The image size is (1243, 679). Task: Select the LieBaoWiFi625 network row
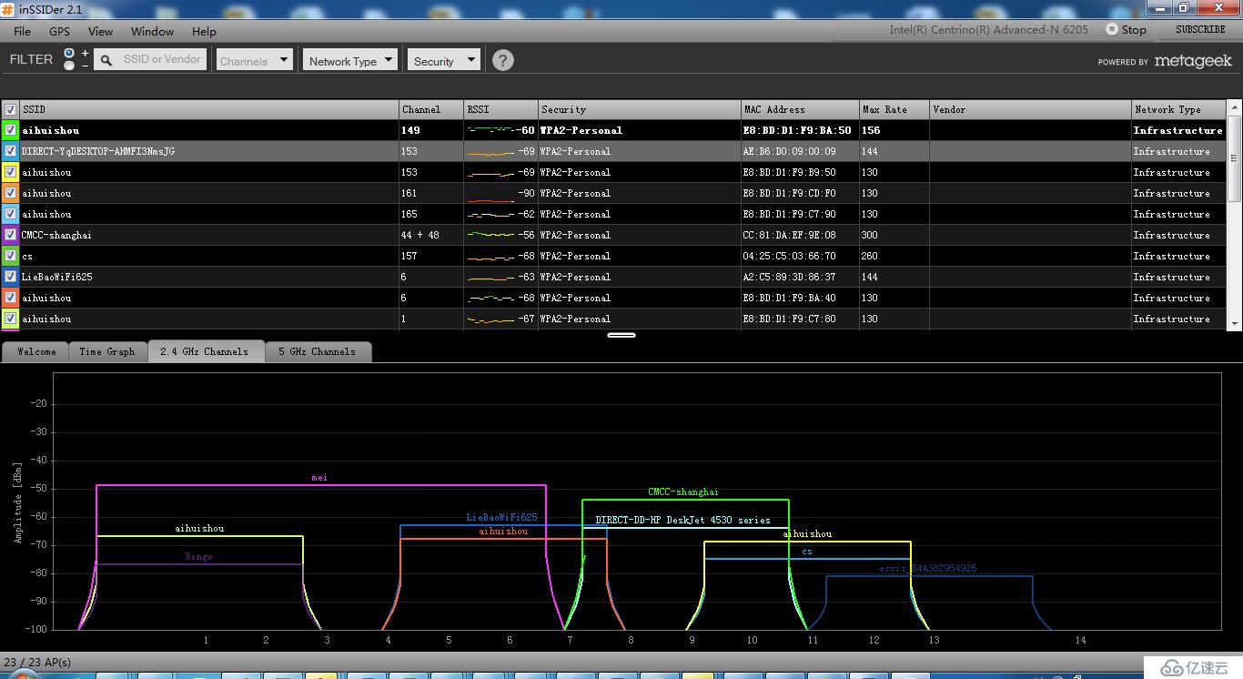[614, 277]
